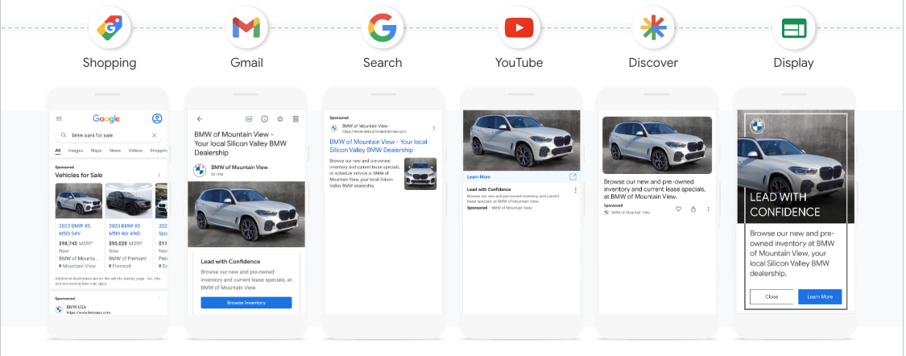Screen dimensions: 906x356
Task: Click BMW favicon in Search ad
Action: (x=334, y=128)
